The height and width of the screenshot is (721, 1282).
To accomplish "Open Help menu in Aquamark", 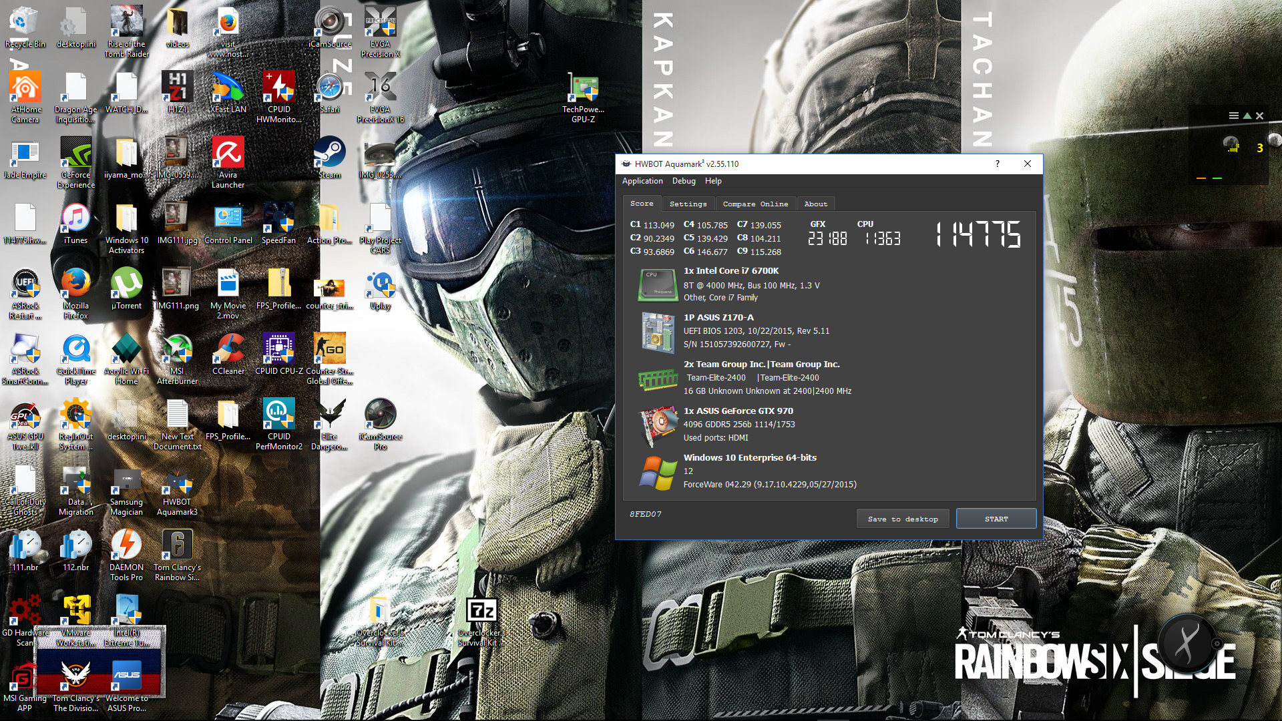I will click(x=713, y=181).
